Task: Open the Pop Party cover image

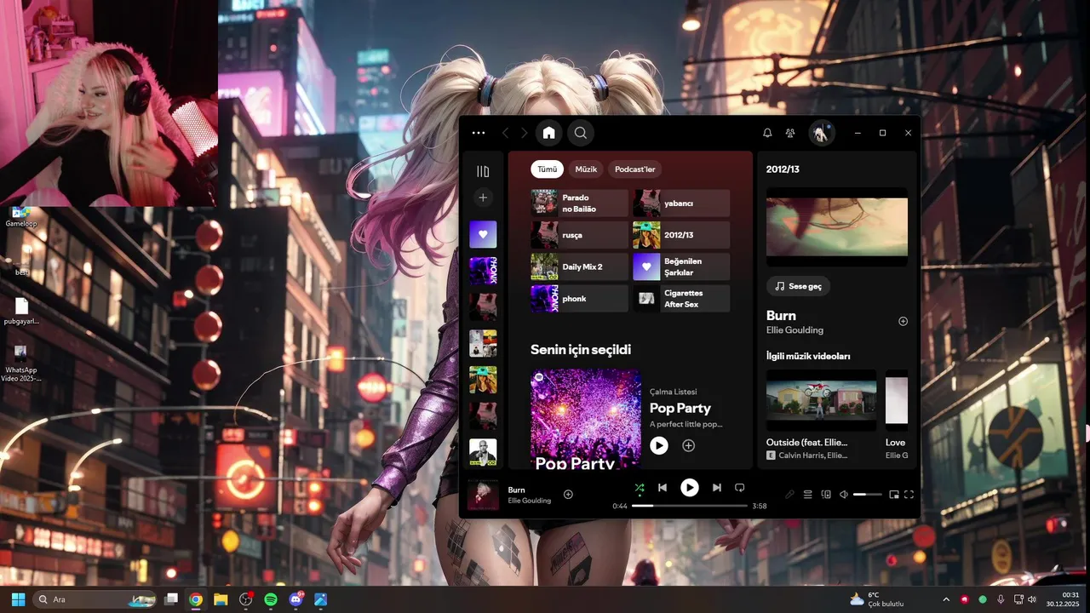Action: tap(586, 418)
